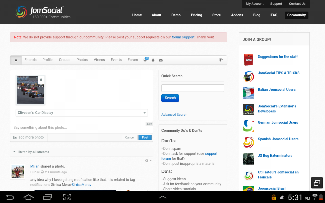Open JomSocial's Extensions Developers group
This screenshot has height=203, width=325.
[277, 109]
